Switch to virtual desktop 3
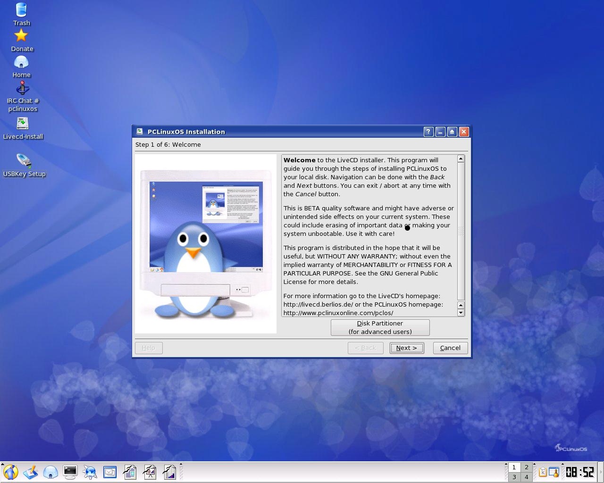The image size is (604, 483). [x=514, y=477]
